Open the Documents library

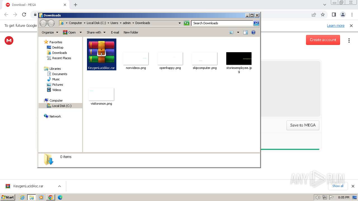(60, 74)
